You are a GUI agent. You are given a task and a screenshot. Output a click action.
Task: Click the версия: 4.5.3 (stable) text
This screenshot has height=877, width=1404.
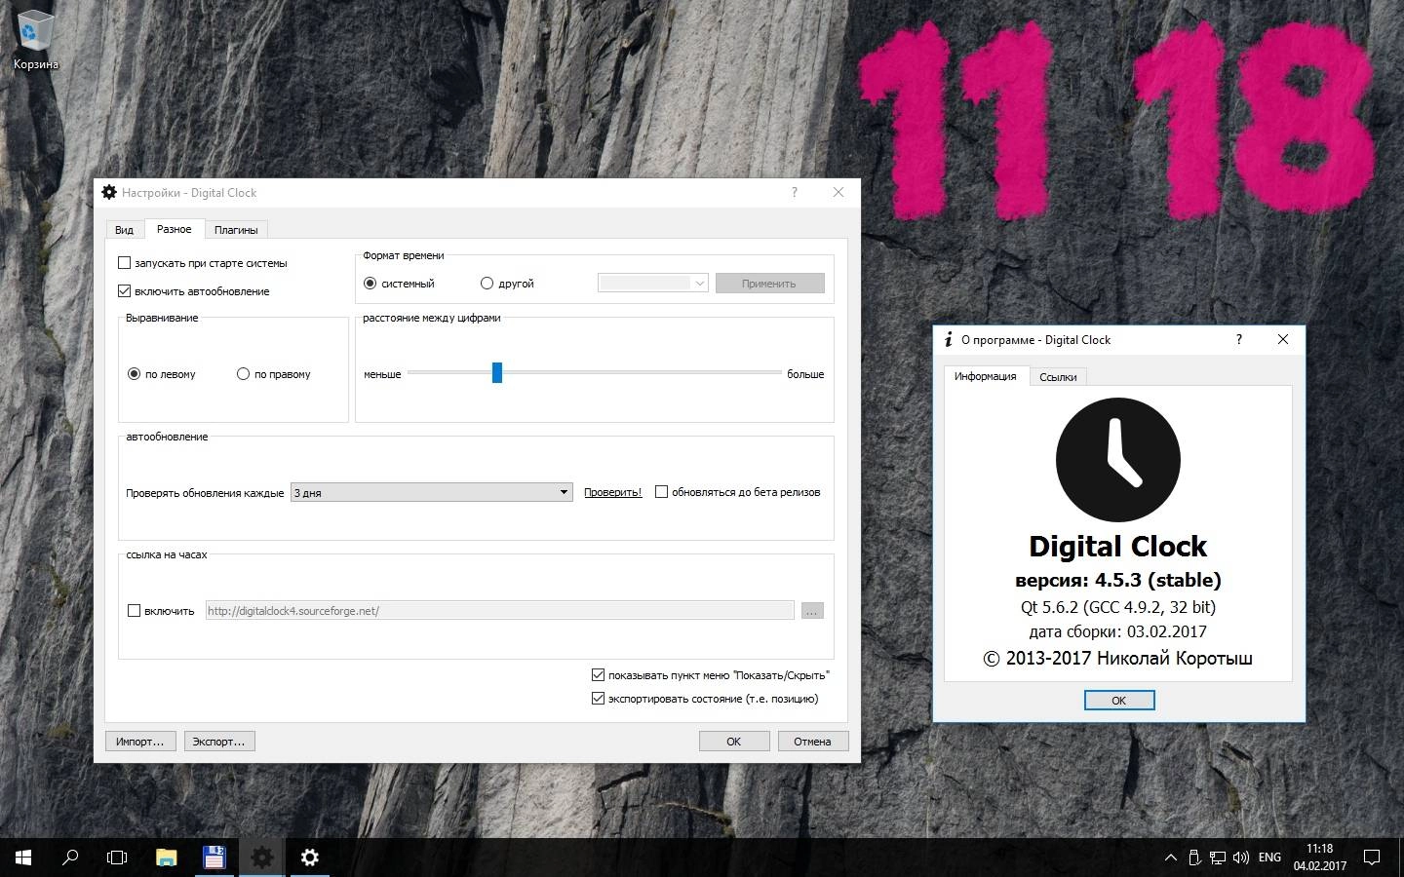tap(1118, 581)
